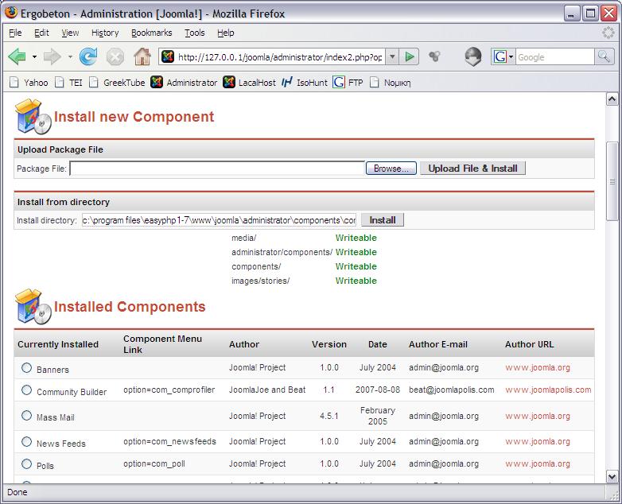Open the File menu
This screenshot has width=622, height=504.
pos(15,33)
